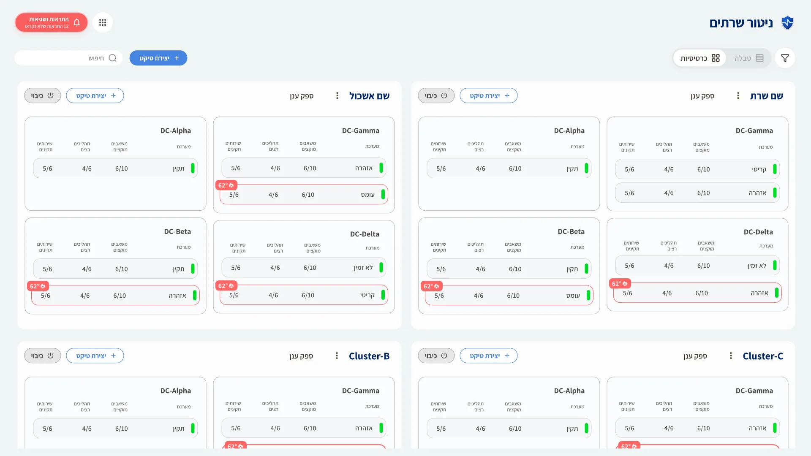Viewport: 811px width, 456px height.
Task: Open the three-dot menu of Cluster-C
Action: [x=731, y=356]
